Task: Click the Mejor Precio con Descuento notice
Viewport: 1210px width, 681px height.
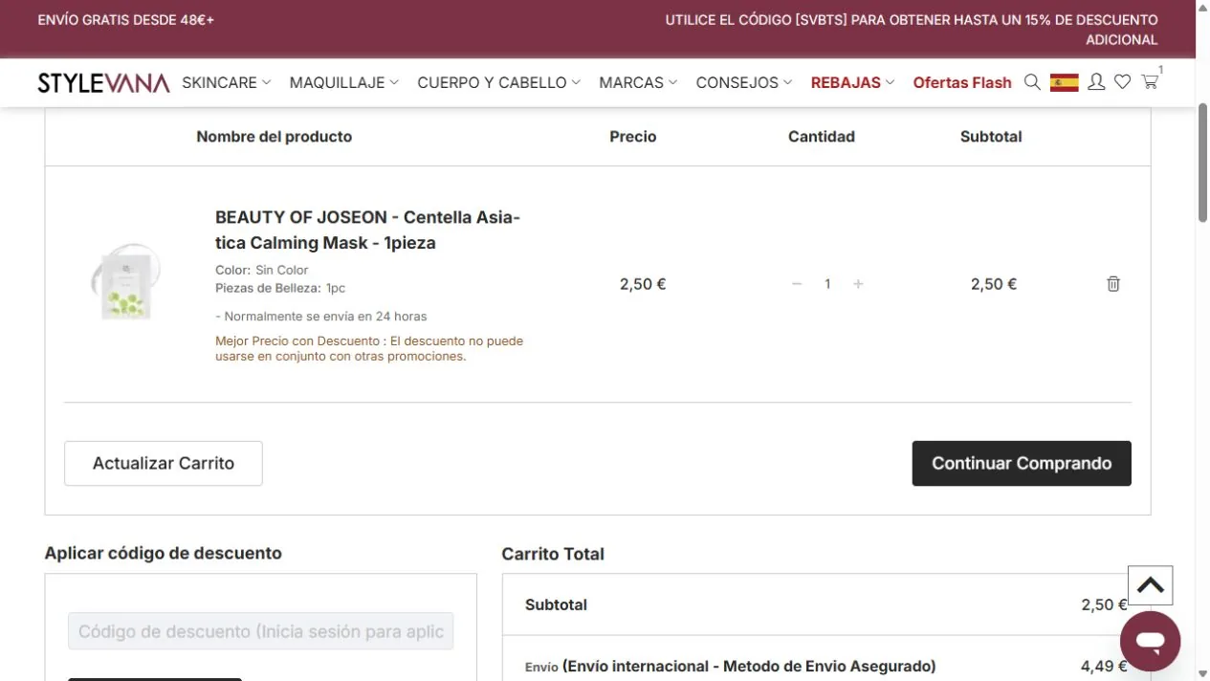Action: pos(369,348)
